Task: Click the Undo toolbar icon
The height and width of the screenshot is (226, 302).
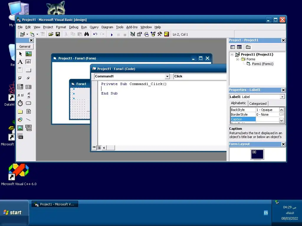Action: (95, 34)
